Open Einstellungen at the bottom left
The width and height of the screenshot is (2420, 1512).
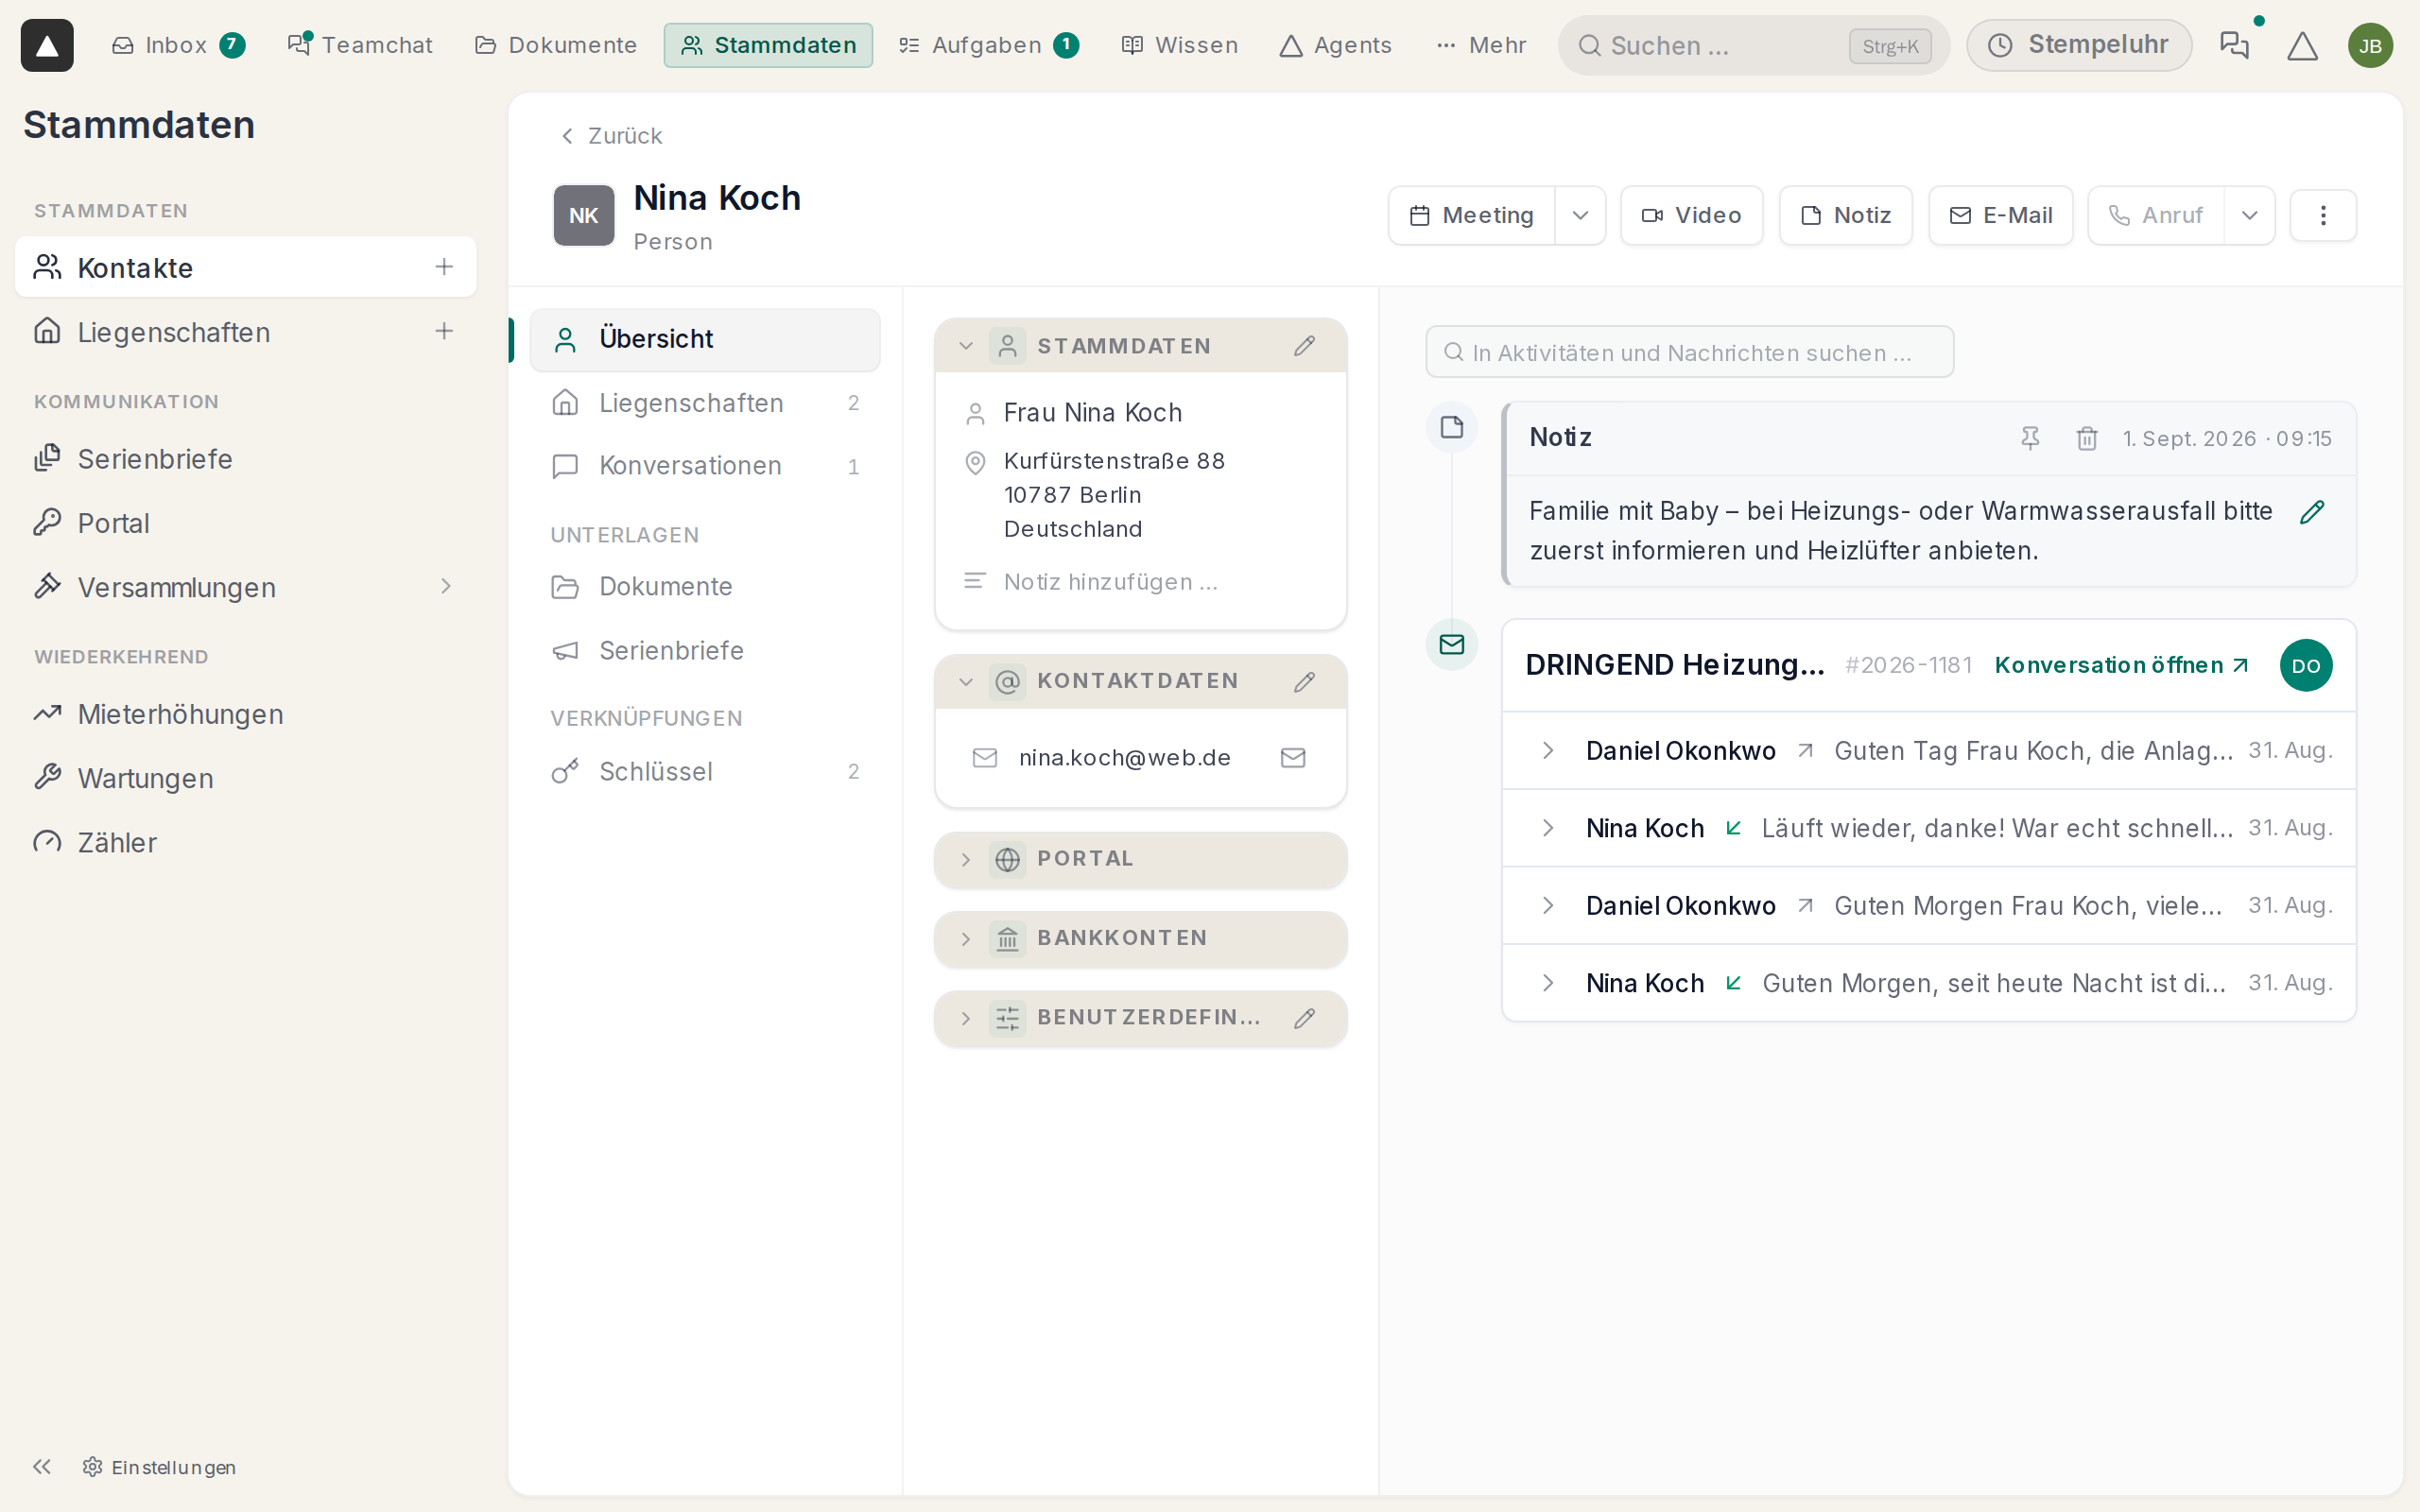(160, 1466)
